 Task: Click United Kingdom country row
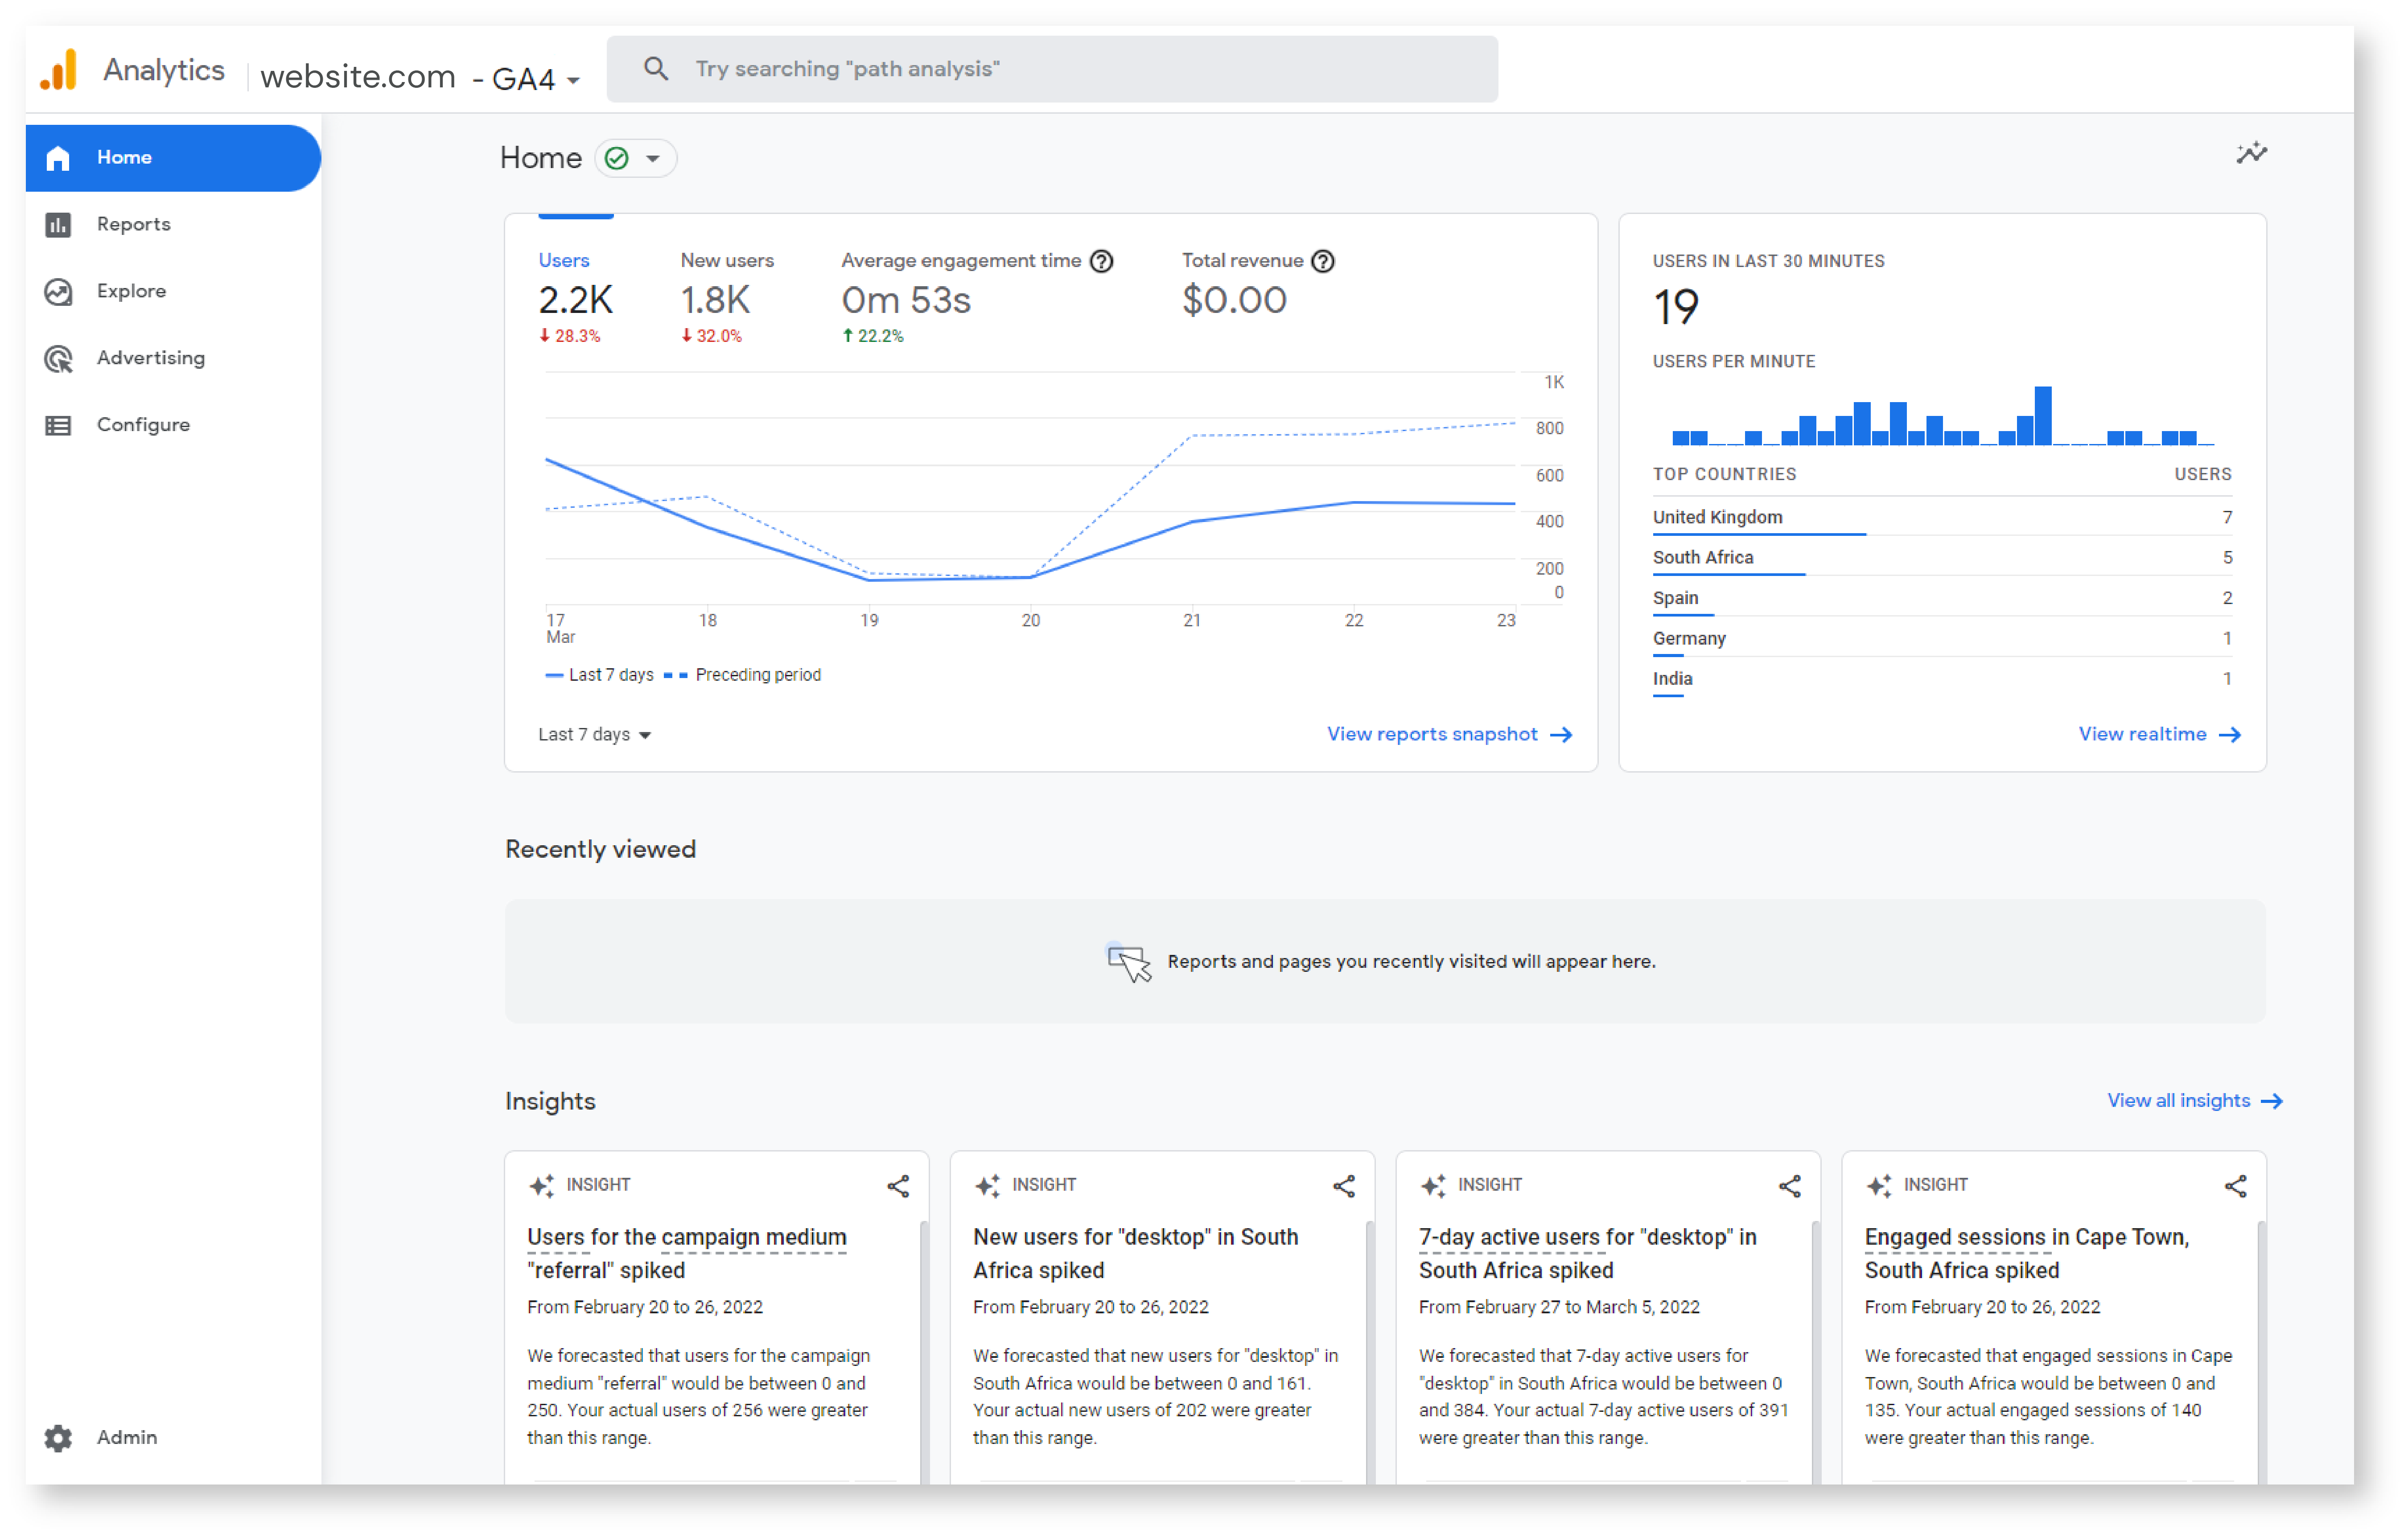click(x=1942, y=517)
